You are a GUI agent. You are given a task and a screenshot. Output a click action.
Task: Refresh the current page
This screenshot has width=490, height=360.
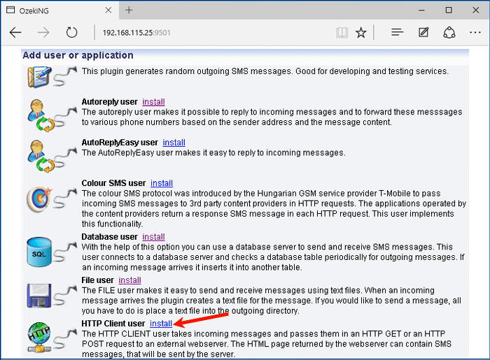pyautogui.click(x=71, y=32)
